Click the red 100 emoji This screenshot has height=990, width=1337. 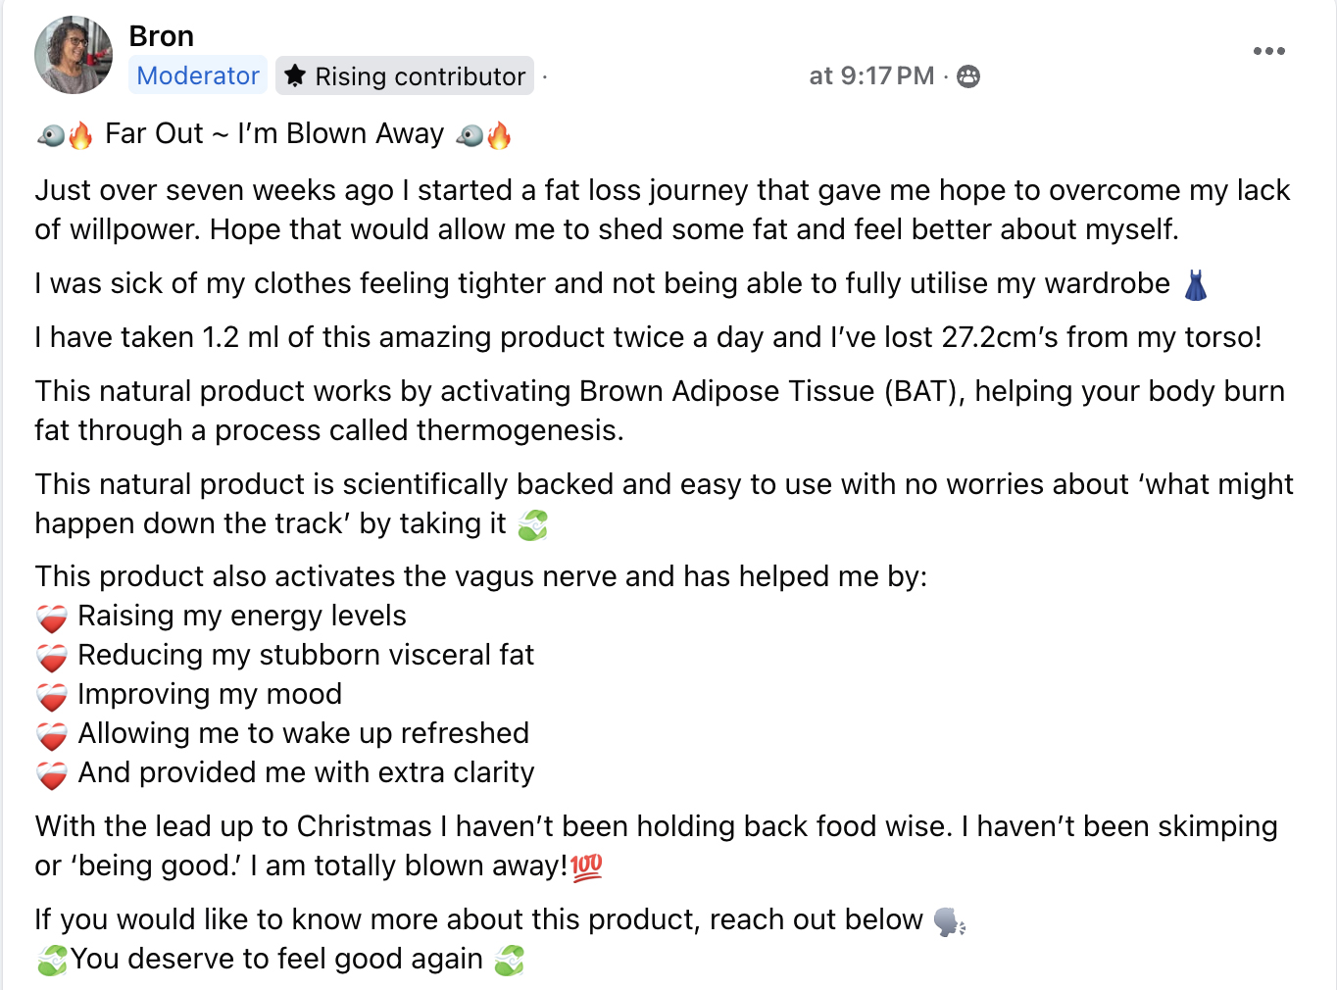click(586, 866)
